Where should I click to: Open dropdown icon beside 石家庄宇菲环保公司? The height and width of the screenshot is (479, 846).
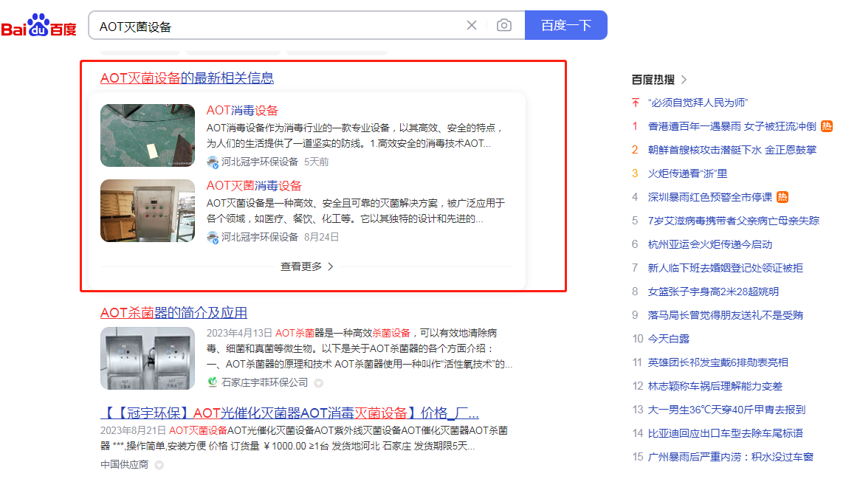[x=319, y=383]
